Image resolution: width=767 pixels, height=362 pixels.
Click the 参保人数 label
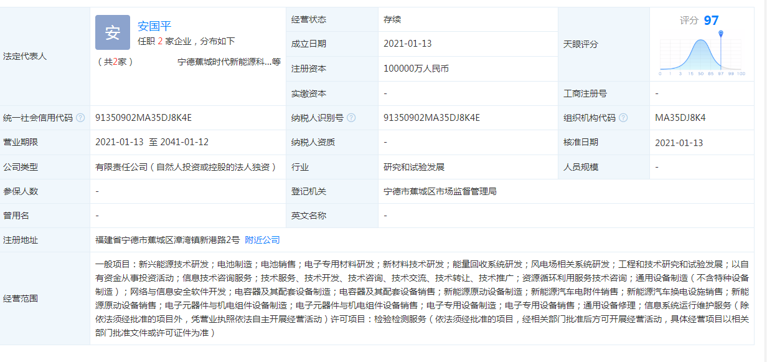21,191
